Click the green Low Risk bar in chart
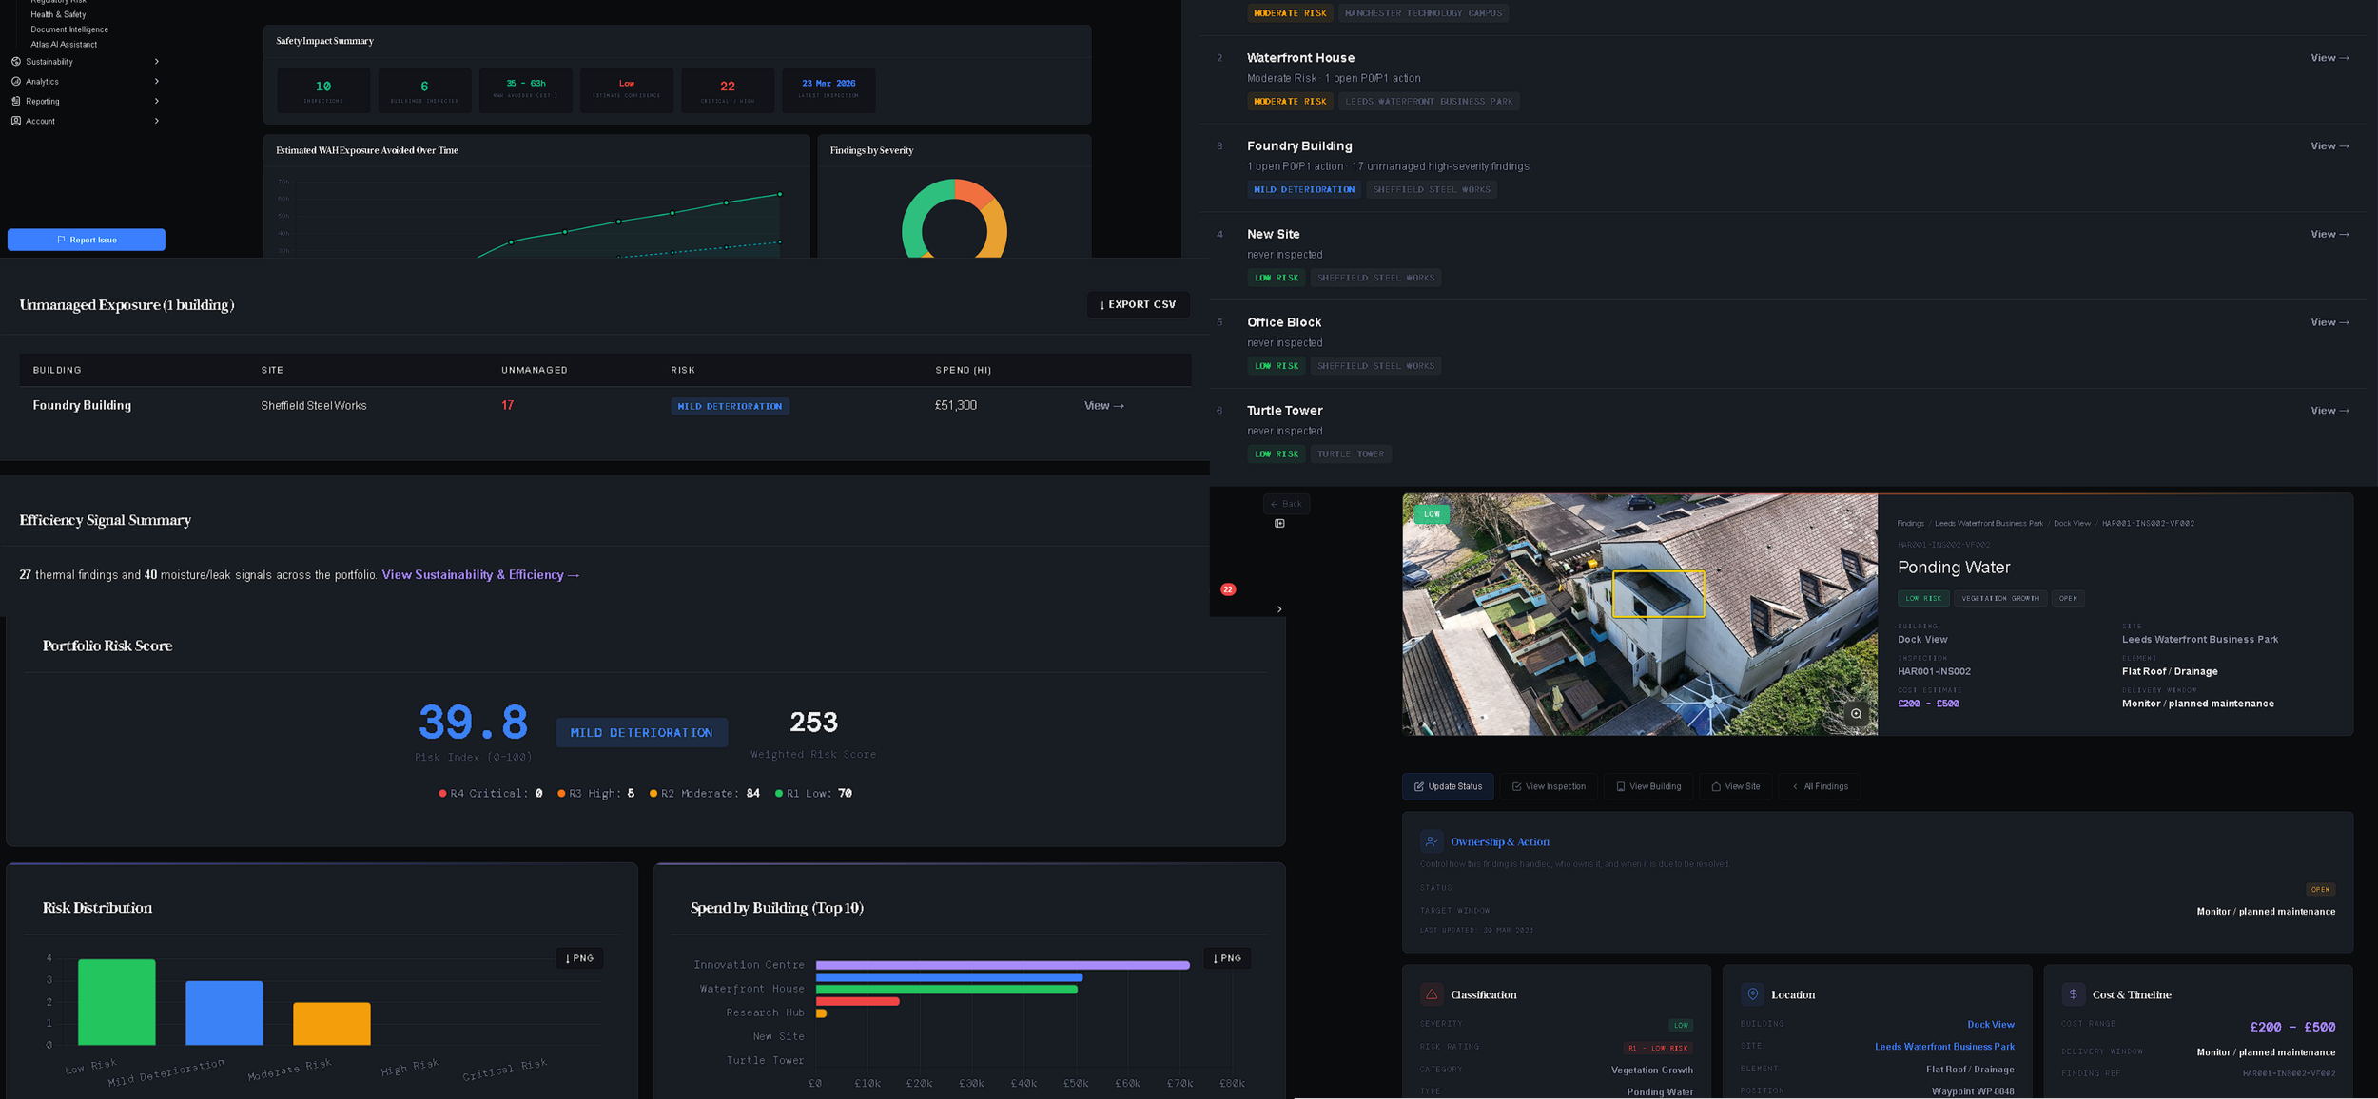 [x=116, y=1002]
